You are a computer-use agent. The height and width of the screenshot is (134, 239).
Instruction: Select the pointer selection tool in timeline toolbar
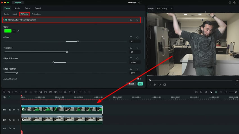(x=9, y=92)
